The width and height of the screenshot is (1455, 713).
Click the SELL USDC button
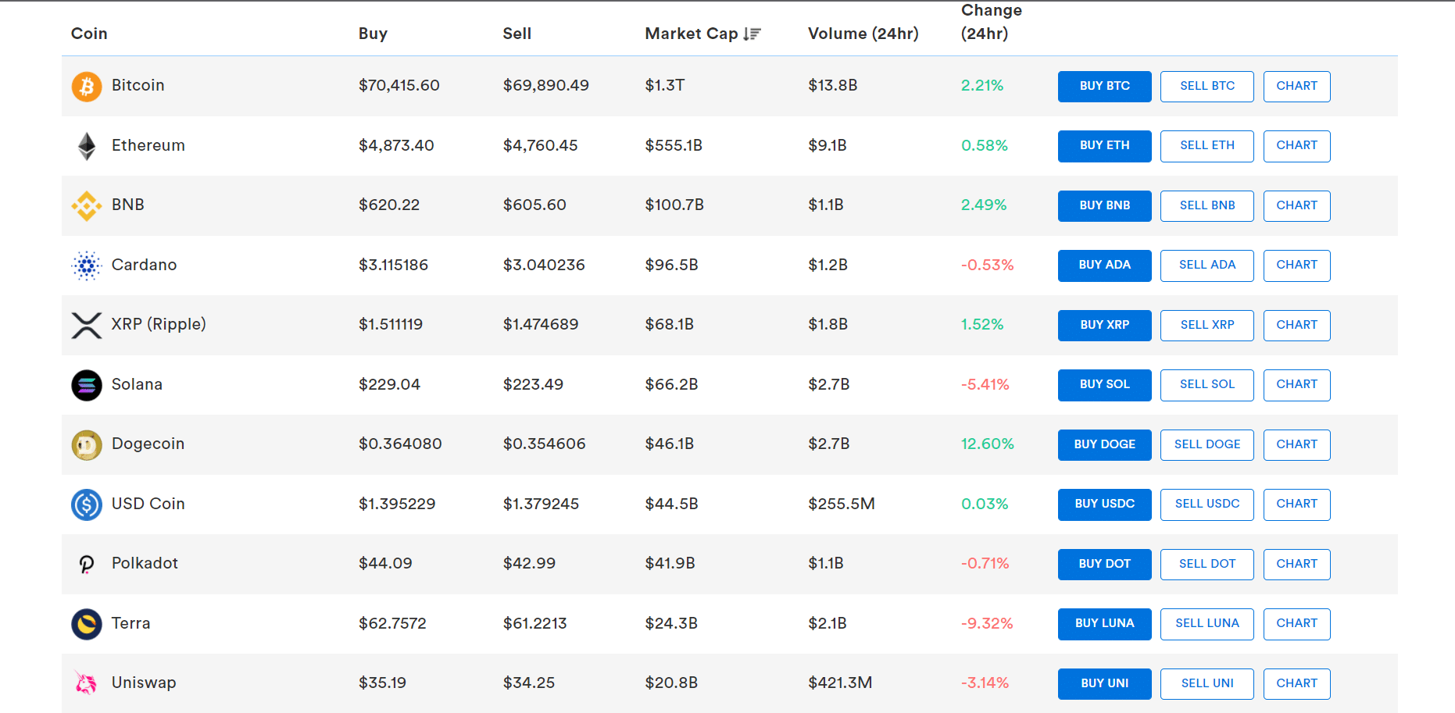coord(1207,504)
